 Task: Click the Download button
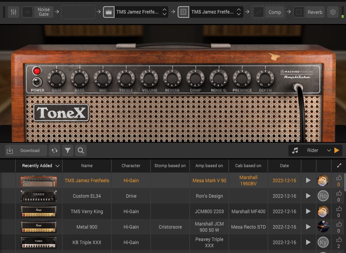[x=26, y=150]
